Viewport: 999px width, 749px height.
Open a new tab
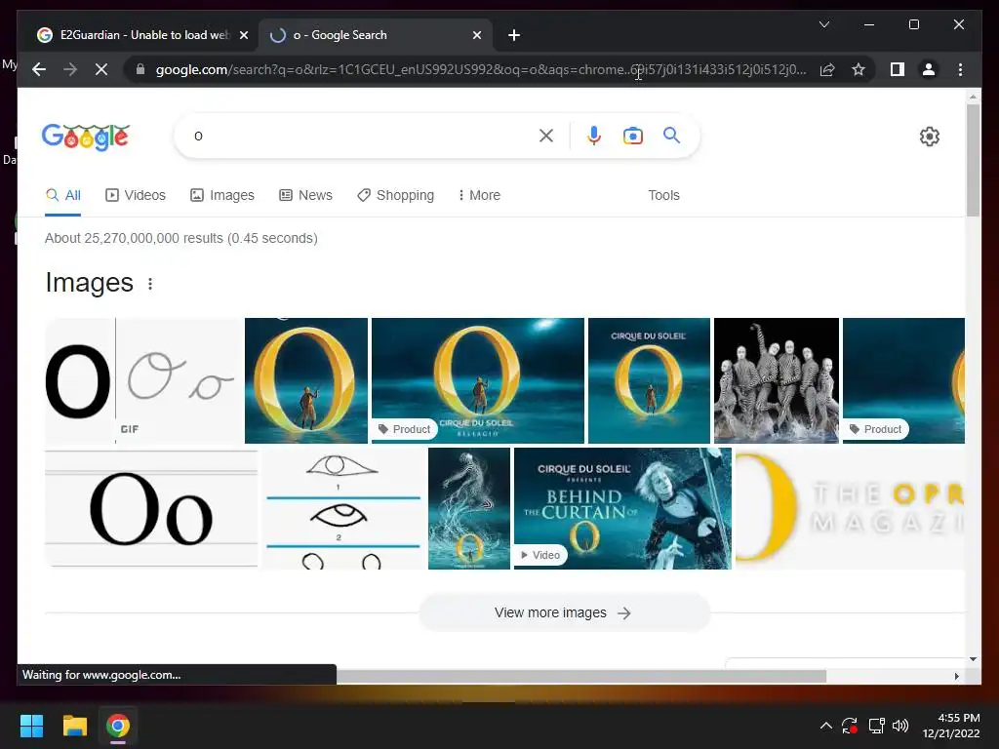[514, 35]
